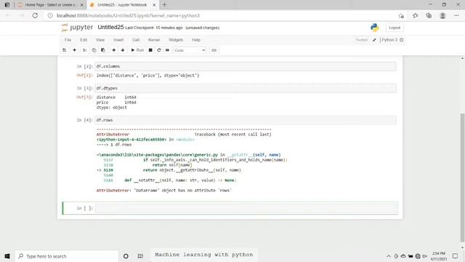Restart kernel and run all cells
Screen dimensions: 465x262
coord(168,50)
